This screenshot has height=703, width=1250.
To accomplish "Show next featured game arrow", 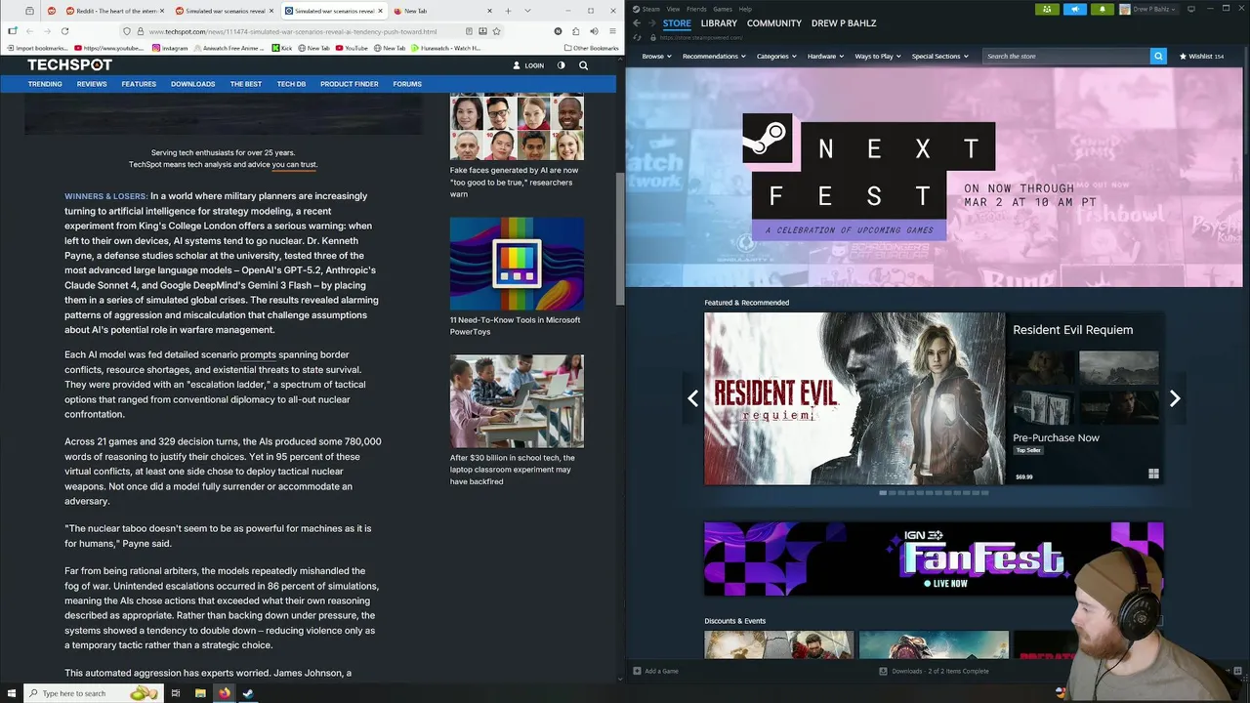I will [1175, 398].
